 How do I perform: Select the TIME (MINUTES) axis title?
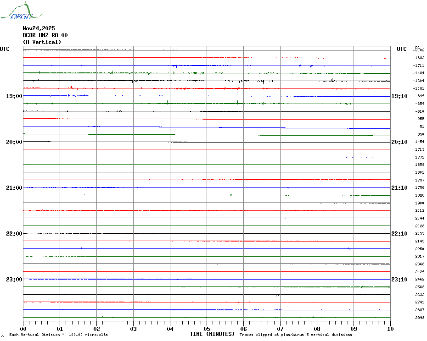(x=212, y=334)
